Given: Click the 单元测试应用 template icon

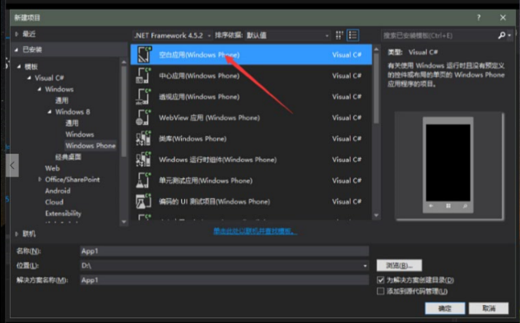Looking at the screenshot, I should [144, 181].
